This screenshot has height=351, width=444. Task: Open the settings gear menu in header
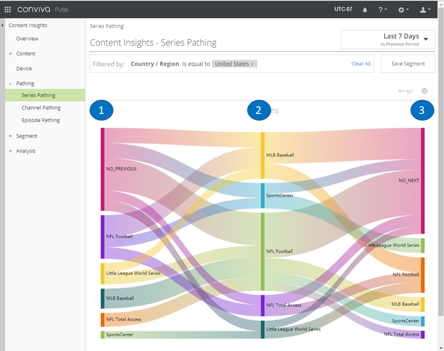tap(403, 10)
